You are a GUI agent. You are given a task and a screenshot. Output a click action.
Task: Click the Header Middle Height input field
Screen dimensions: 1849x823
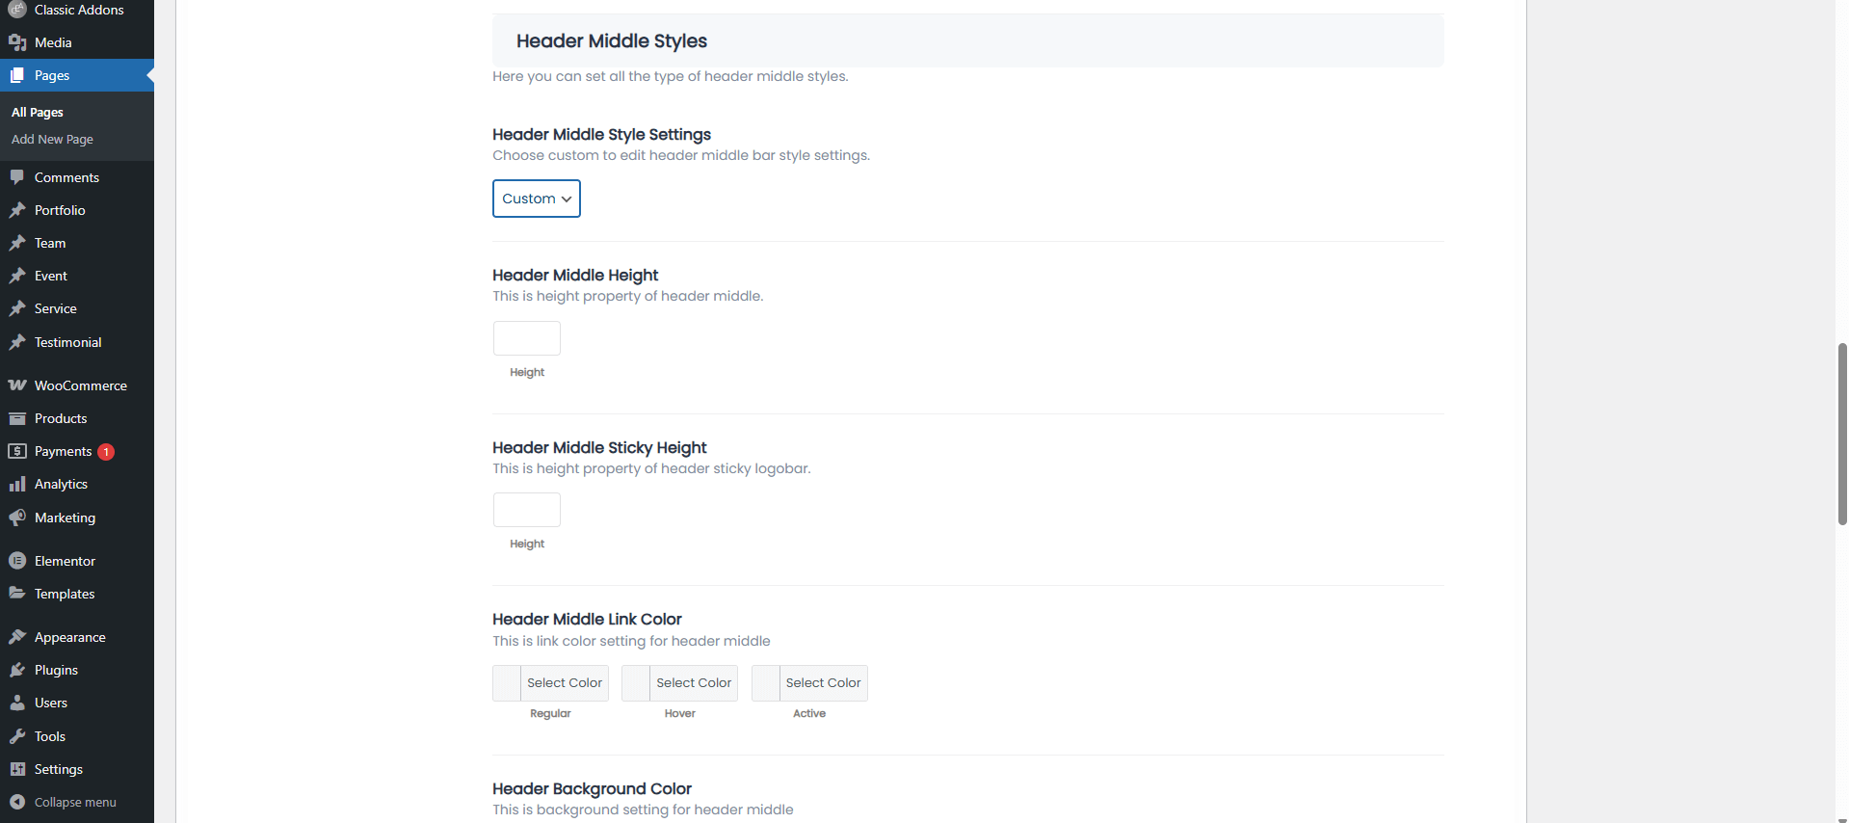pos(527,338)
